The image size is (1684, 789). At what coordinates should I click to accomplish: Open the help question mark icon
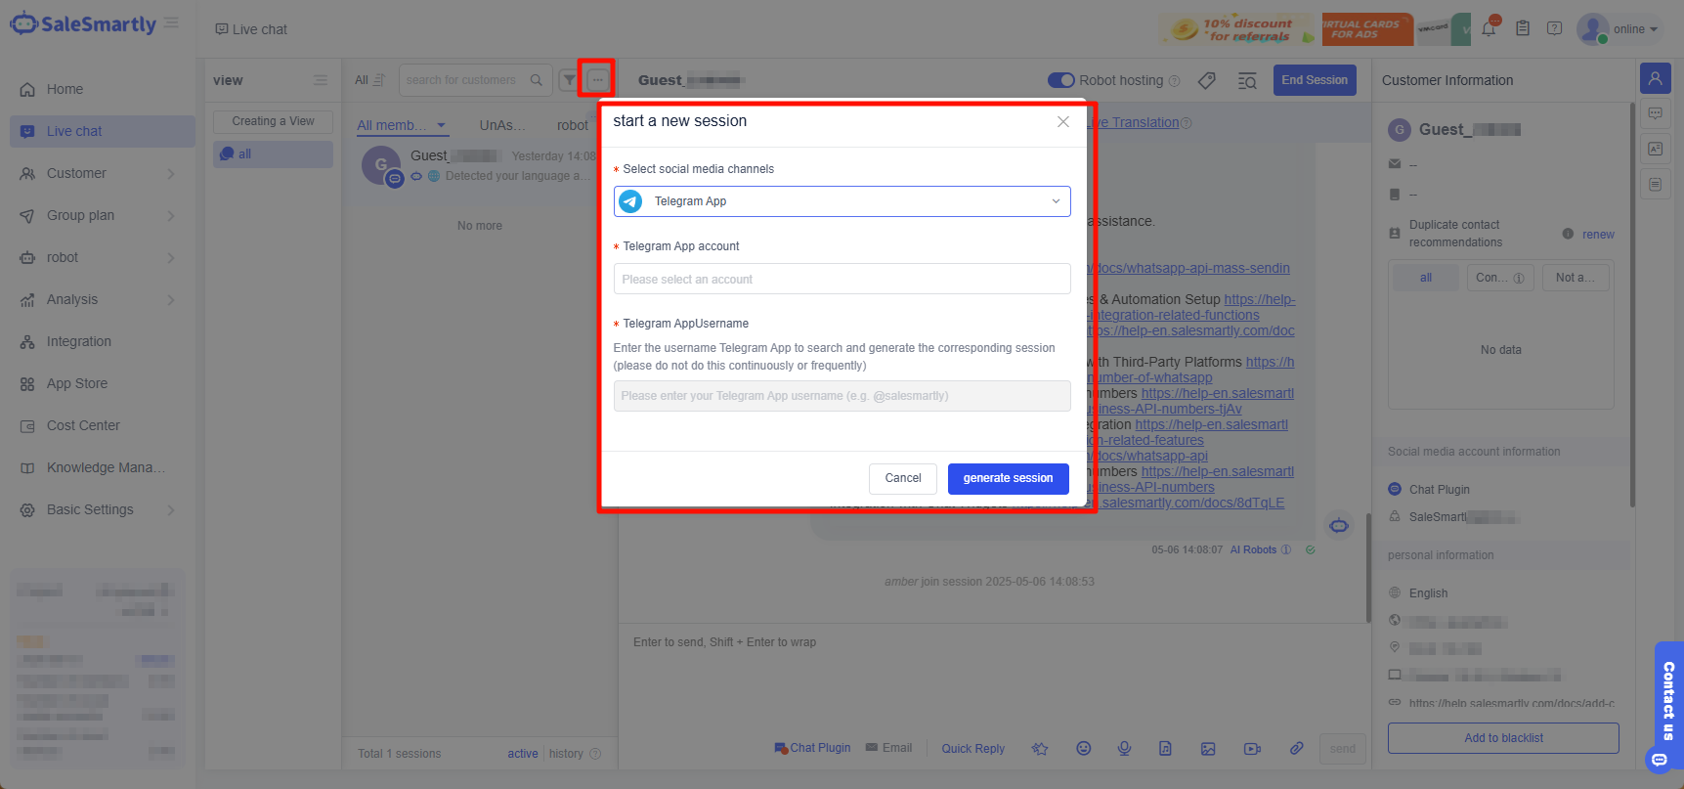pos(1554,28)
